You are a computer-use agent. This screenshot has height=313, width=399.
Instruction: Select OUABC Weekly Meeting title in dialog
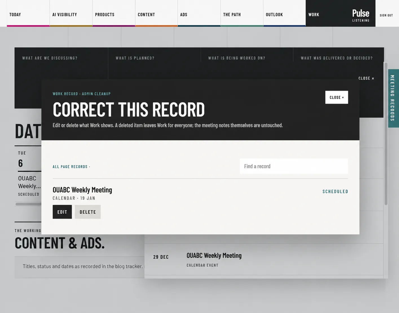(x=82, y=190)
